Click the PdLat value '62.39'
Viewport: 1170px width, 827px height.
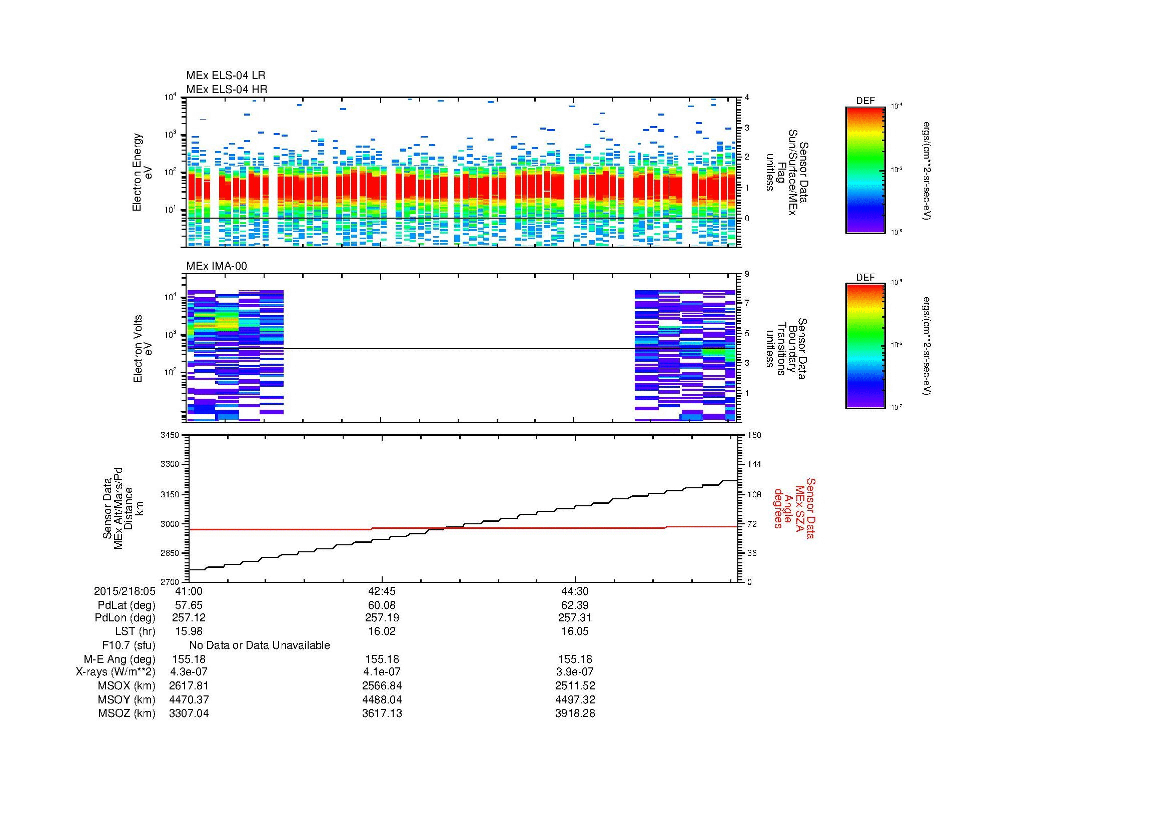[575, 605]
